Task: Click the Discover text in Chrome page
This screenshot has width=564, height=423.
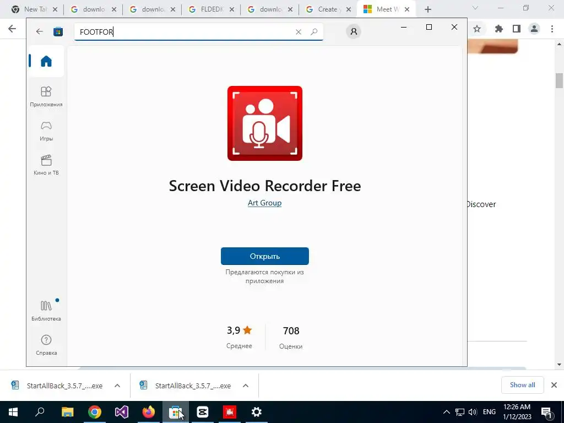Action: 481,204
